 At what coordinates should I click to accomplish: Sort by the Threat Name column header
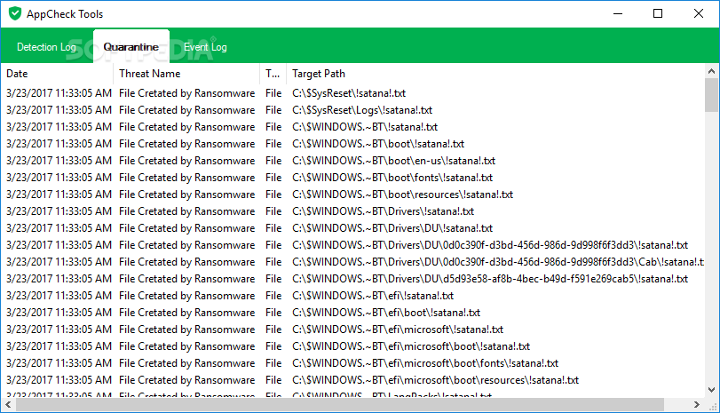pos(186,74)
